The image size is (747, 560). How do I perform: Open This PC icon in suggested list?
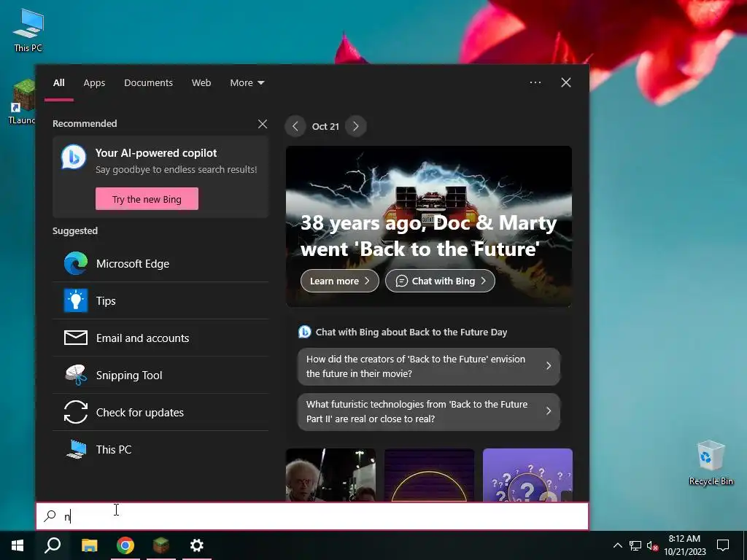76,449
